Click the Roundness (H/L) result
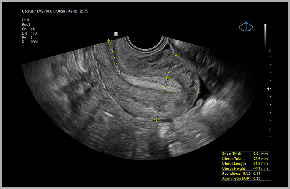The height and width of the screenshot is (189, 290). click(x=245, y=173)
